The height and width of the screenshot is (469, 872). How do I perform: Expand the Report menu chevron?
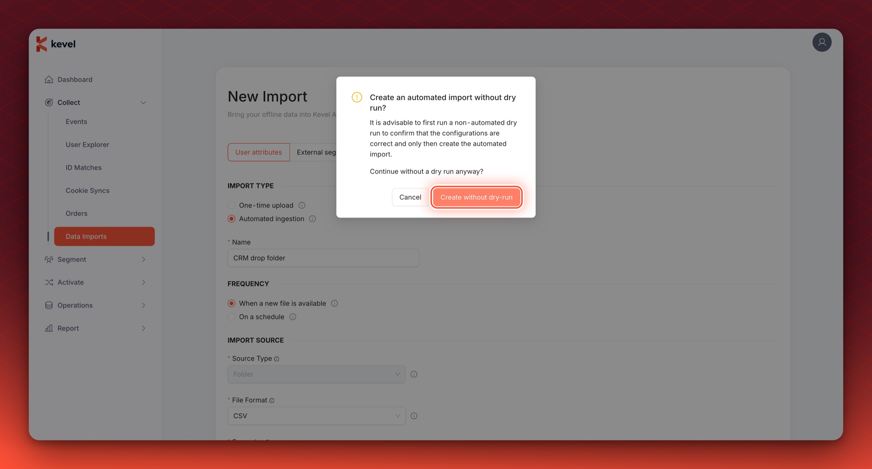click(143, 328)
